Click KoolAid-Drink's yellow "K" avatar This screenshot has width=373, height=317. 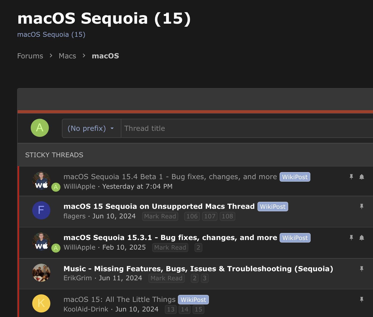[x=41, y=303]
